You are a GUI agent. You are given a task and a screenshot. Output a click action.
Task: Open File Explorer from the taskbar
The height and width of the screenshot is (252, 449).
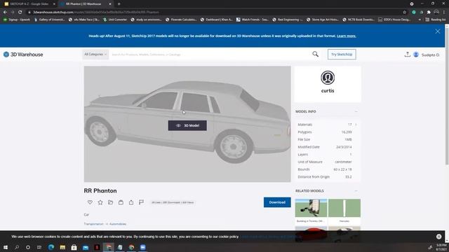62,247
